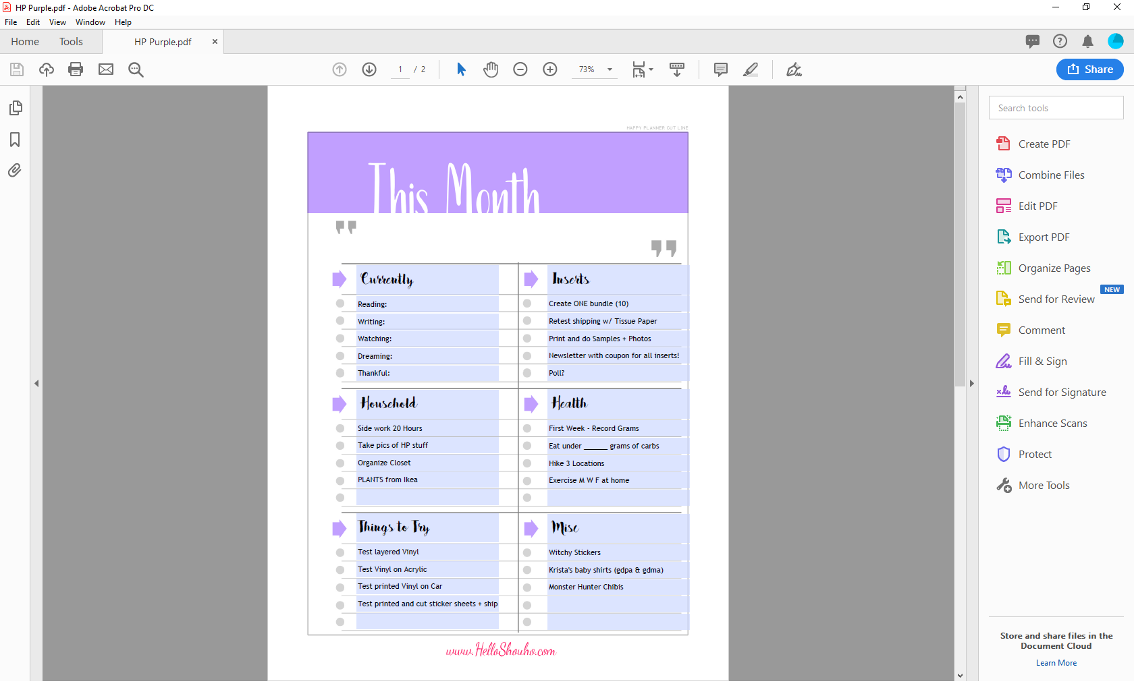Send file by email envelope icon

coord(106,69)
